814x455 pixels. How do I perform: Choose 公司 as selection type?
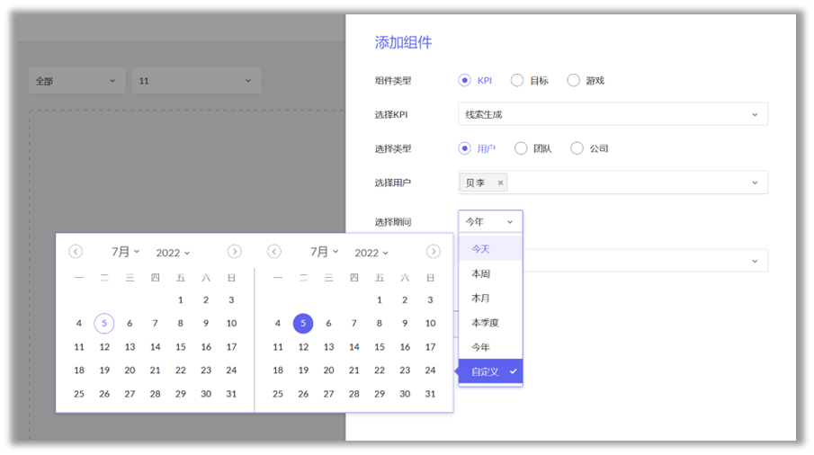tap(577, 148)
